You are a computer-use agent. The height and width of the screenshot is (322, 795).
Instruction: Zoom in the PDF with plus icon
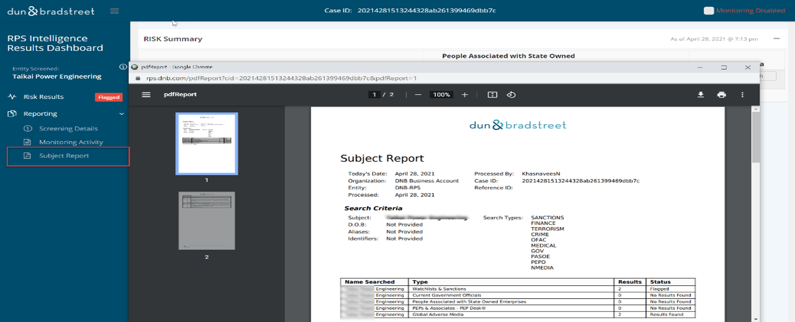(464, 94)
